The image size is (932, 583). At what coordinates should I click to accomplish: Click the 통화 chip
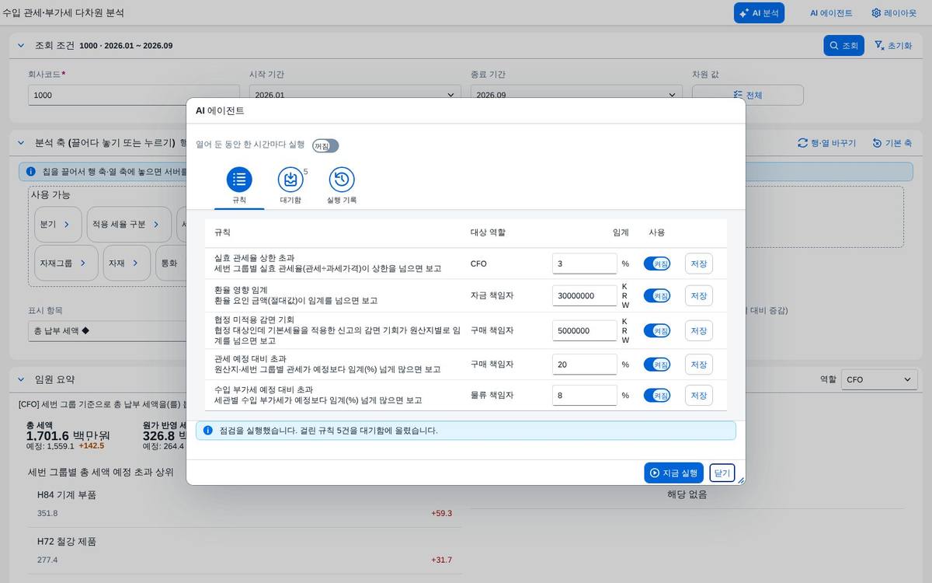171,263
